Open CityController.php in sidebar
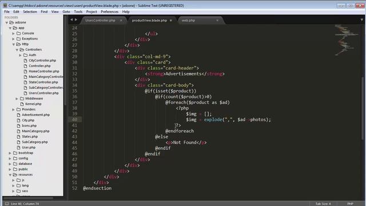 [42, 61]
